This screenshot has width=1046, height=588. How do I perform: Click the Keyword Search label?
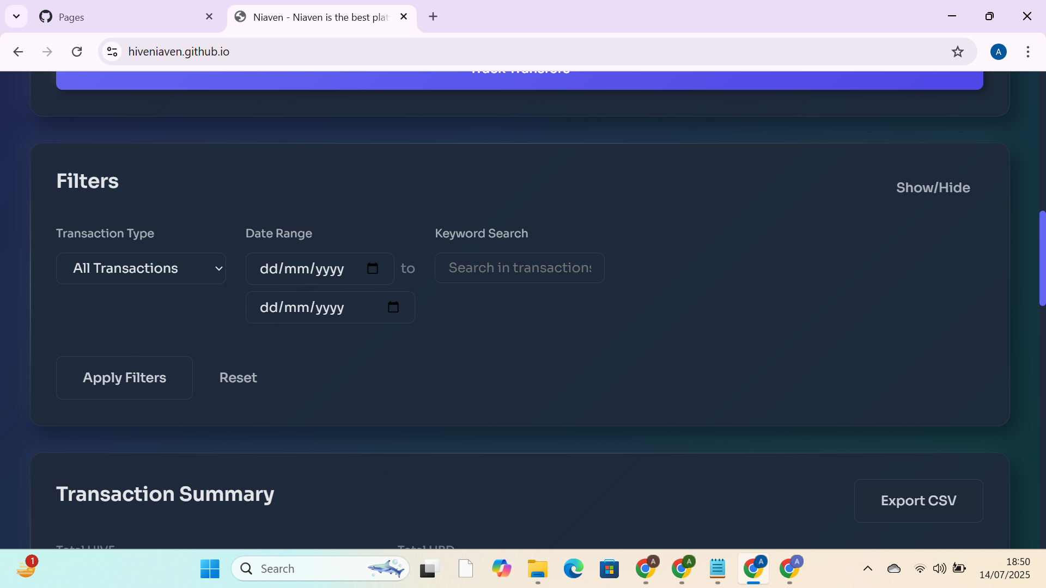pos(482,234)
